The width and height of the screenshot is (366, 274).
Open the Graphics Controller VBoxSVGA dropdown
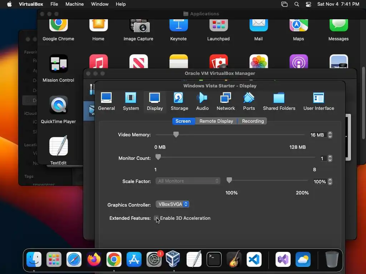point(173,204)
